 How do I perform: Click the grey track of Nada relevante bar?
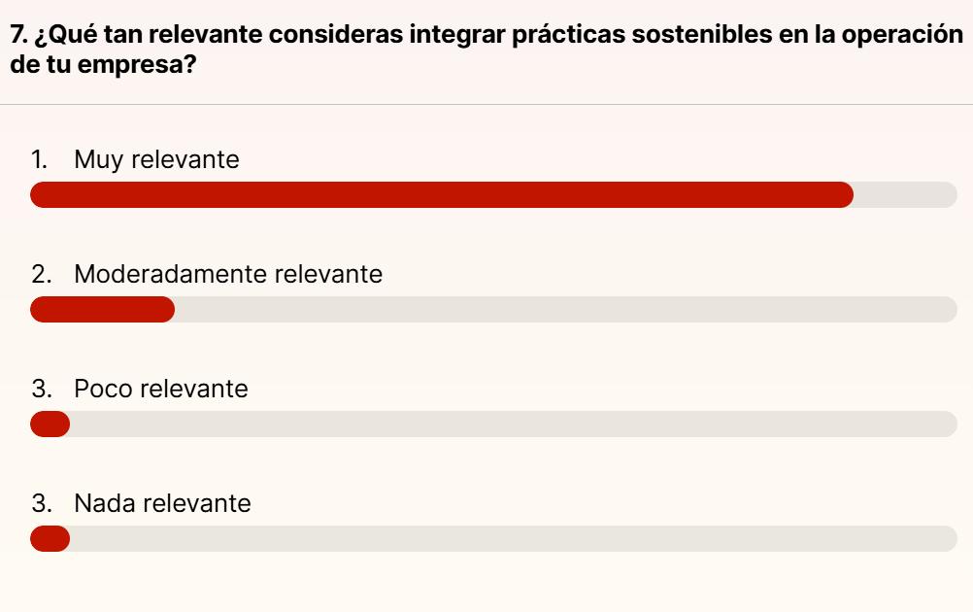pyautogui.click(x=514, y=539)
